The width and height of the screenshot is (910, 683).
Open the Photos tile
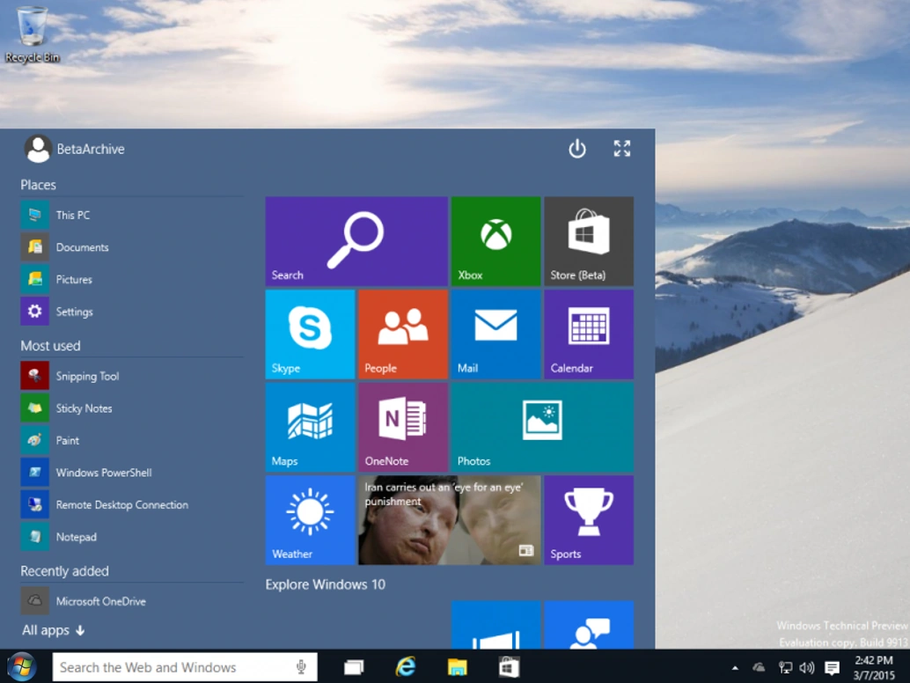[542, 427]
